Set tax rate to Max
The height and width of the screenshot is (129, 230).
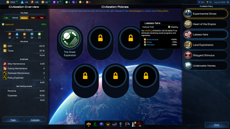(42, 18)
